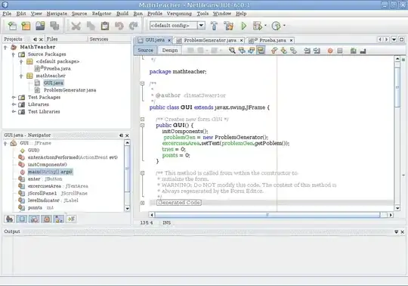The height and width of the screenshot is (286, 408).
Task: Expand the Libraries node
Action: pyautogui.click(x=14, y=104)
